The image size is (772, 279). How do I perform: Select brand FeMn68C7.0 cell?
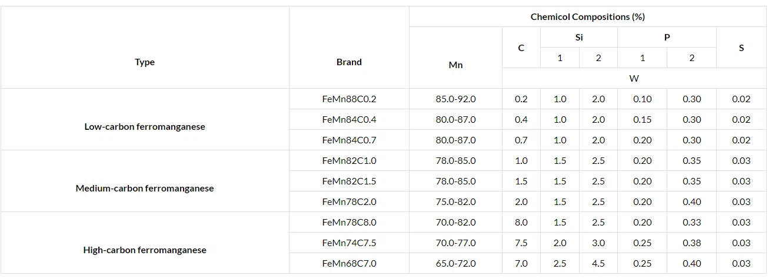tap(349, 264)
